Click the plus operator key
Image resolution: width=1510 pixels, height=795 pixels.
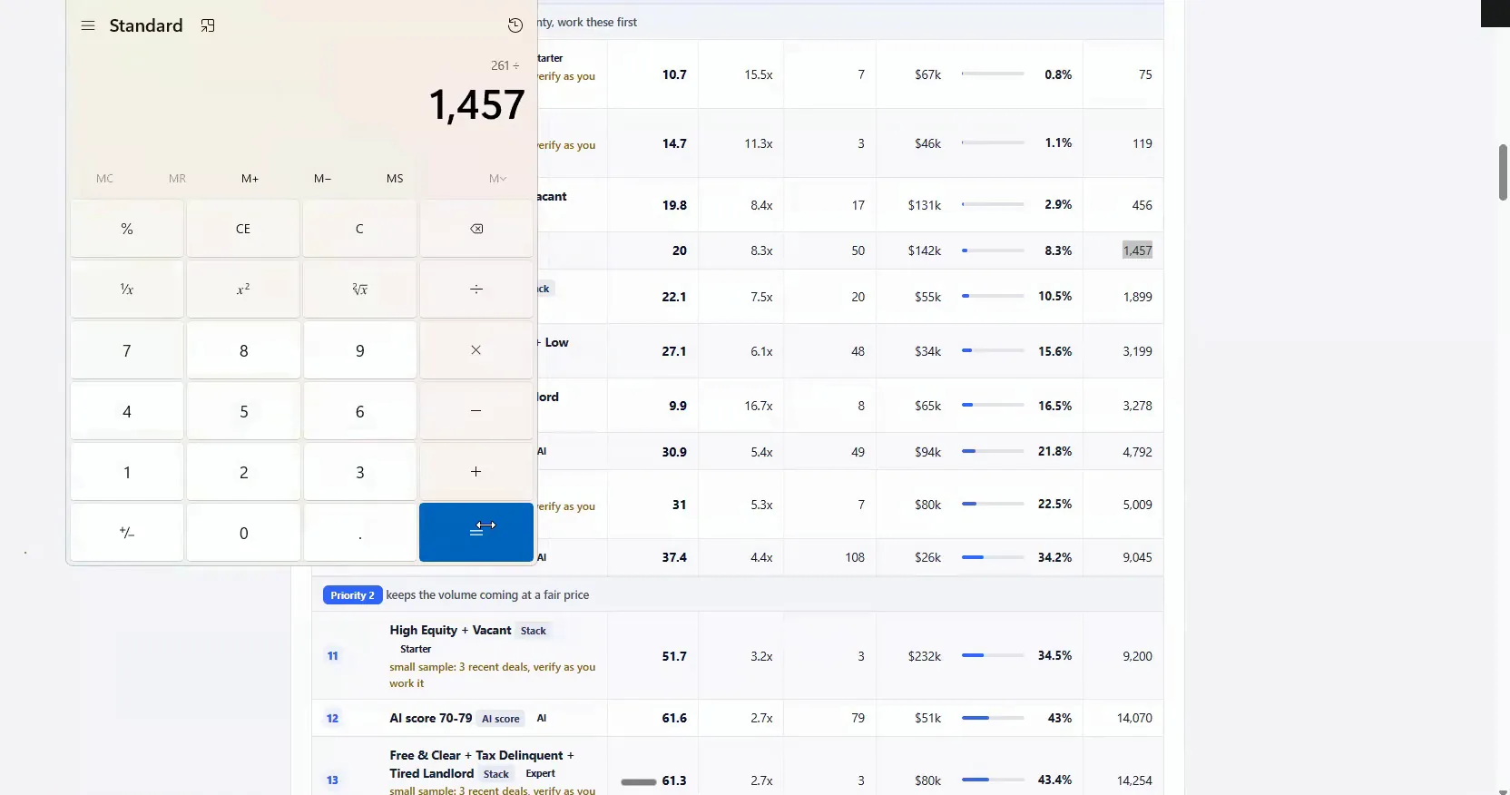pyautogui.click(x=476, y=472)
